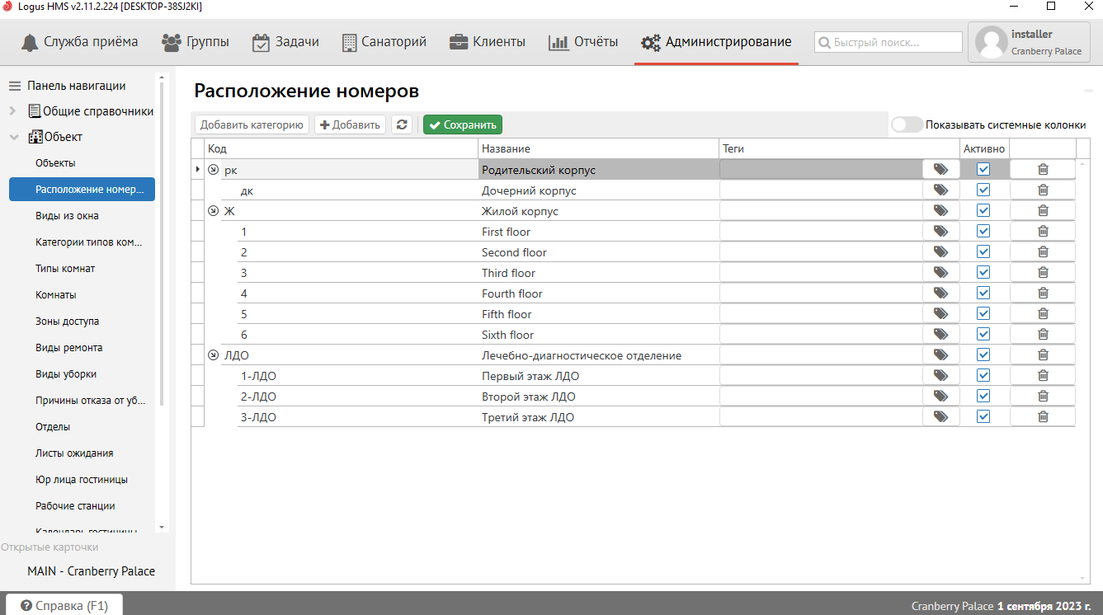Click Добавить категорию button

pos(252,124)
